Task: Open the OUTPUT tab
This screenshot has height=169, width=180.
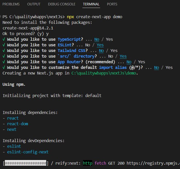Action: click(34, 4)
